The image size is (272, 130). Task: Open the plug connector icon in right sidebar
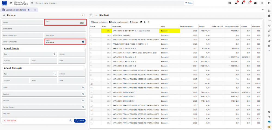[269, 31]
